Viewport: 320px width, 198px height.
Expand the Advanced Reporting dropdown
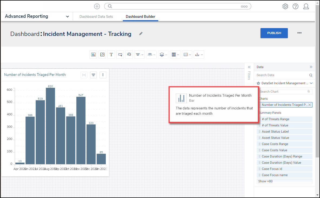tap(67, 16)
